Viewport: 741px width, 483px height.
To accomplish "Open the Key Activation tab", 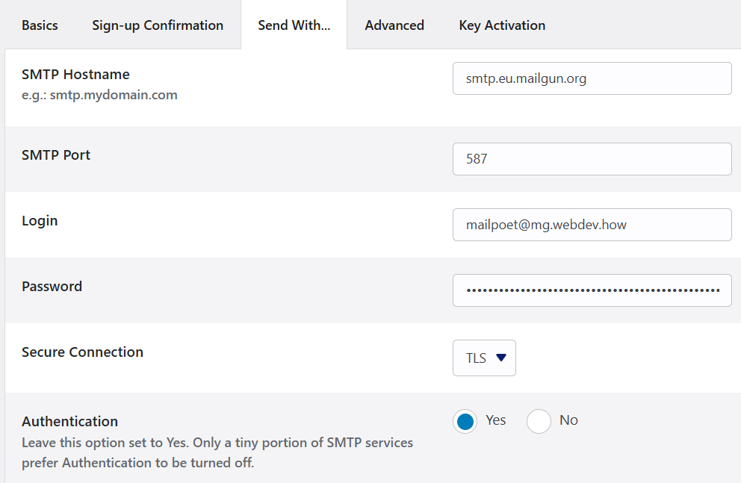I will click(x=502, y=25).
